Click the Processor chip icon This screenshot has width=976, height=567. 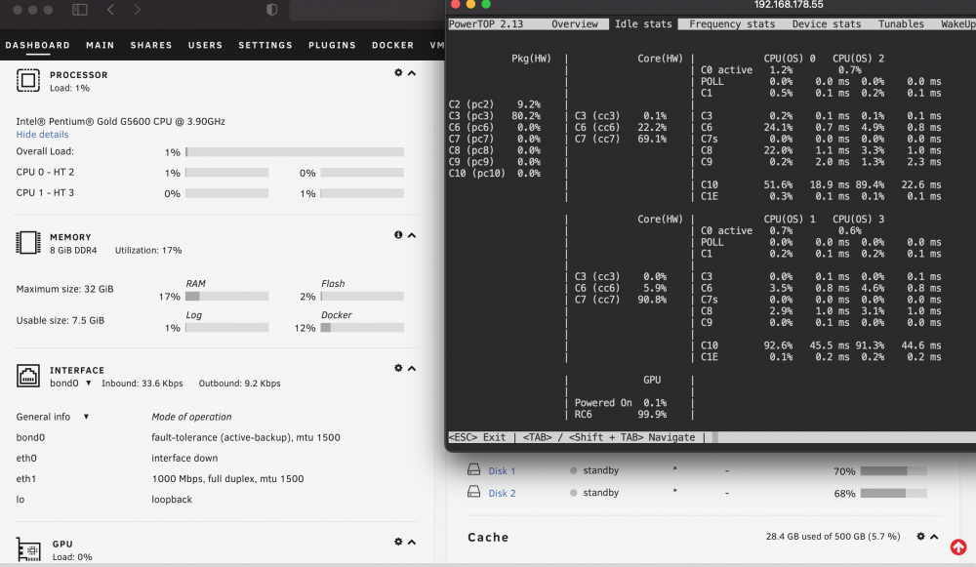pyautogui.click(x=28, y=80)
